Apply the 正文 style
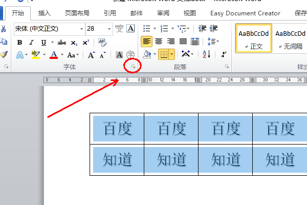 [254, 38]
